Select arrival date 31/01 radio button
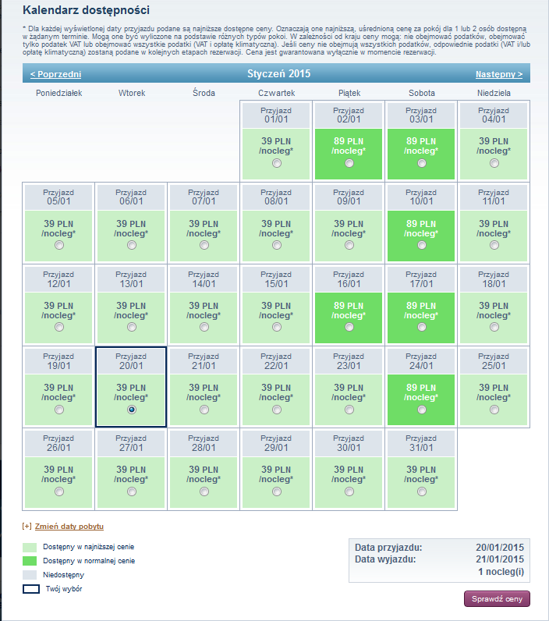 422,491
